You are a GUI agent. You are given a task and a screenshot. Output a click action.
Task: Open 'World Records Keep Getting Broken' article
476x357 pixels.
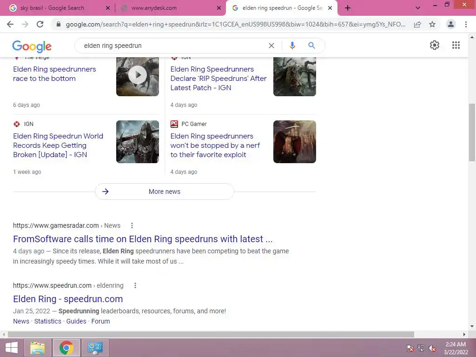click(58, 145)
